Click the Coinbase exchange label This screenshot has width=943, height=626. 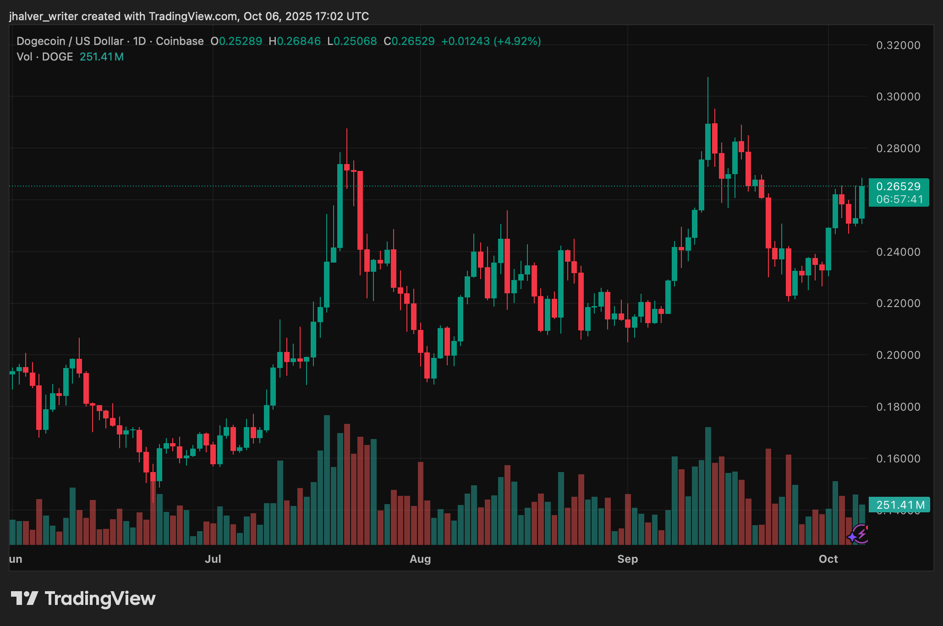(180, 41)
